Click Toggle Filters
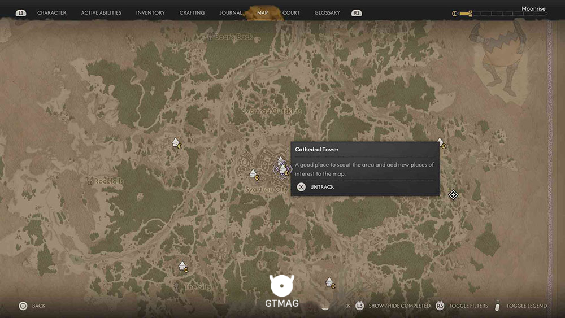This screenshot has height=318, width=565. 468,306
